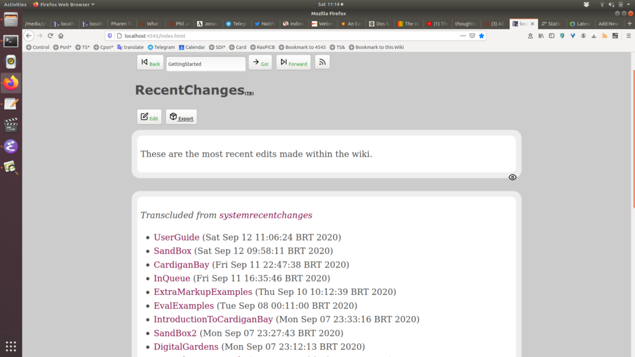Focus the GettingStarted page name field
Image resolution: width=635 pixels, height=357 pixels.
coord(206,64)
